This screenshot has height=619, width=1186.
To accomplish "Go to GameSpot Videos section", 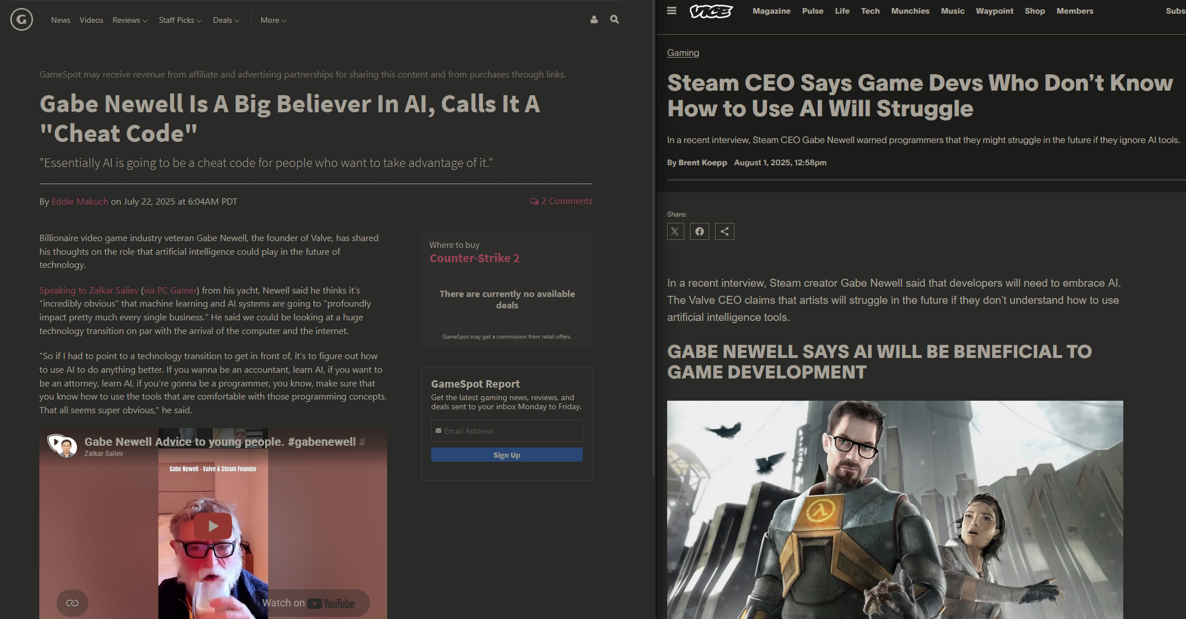I will click(x=91, y=20).
